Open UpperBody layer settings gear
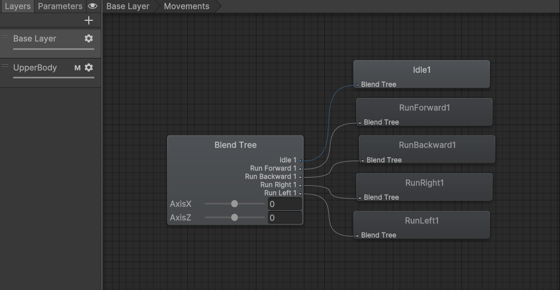Viewport: 560px width, 290px height. (89, 67)
